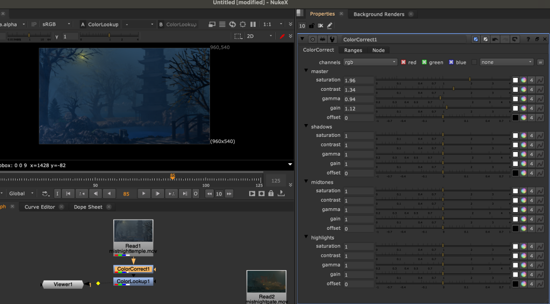The image size is (550, 304).
Task: Click the ColorCorrect1 wrench settings icon
Action: pos(332,39)
